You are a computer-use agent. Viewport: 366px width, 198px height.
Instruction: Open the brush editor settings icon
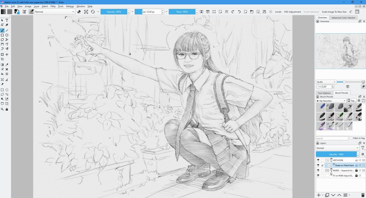coord(24,12)
